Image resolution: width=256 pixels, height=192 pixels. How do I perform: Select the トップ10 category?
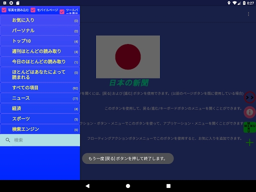[x=40, y=41]
